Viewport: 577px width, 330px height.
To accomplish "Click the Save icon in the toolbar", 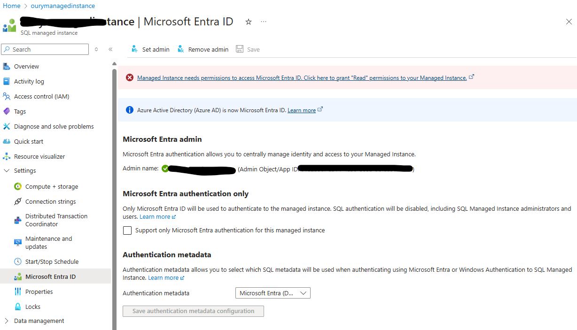I will 240,49.
